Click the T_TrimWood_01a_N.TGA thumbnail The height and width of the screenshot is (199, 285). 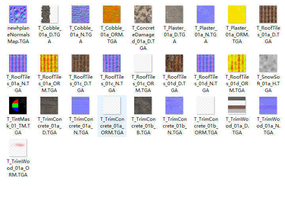268,105
